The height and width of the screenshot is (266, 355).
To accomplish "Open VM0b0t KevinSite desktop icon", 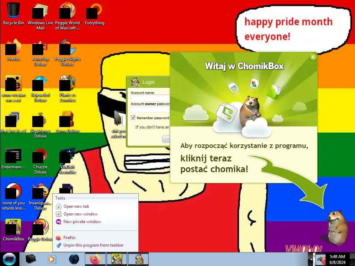I will 68,161.
